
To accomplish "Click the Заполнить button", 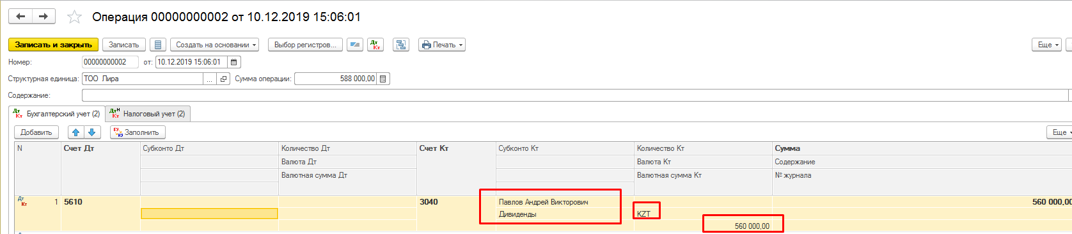I will (138, 132).
